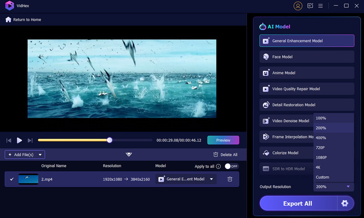Open the hamburger menu icon

click(x=321, y=6)
